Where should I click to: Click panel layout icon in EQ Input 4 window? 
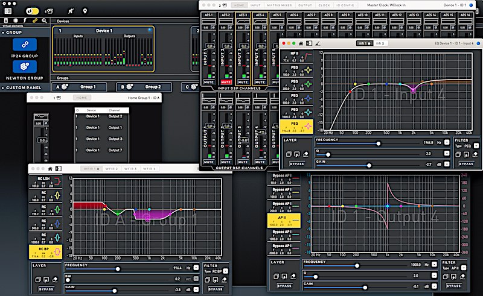(x=309, y=43)
